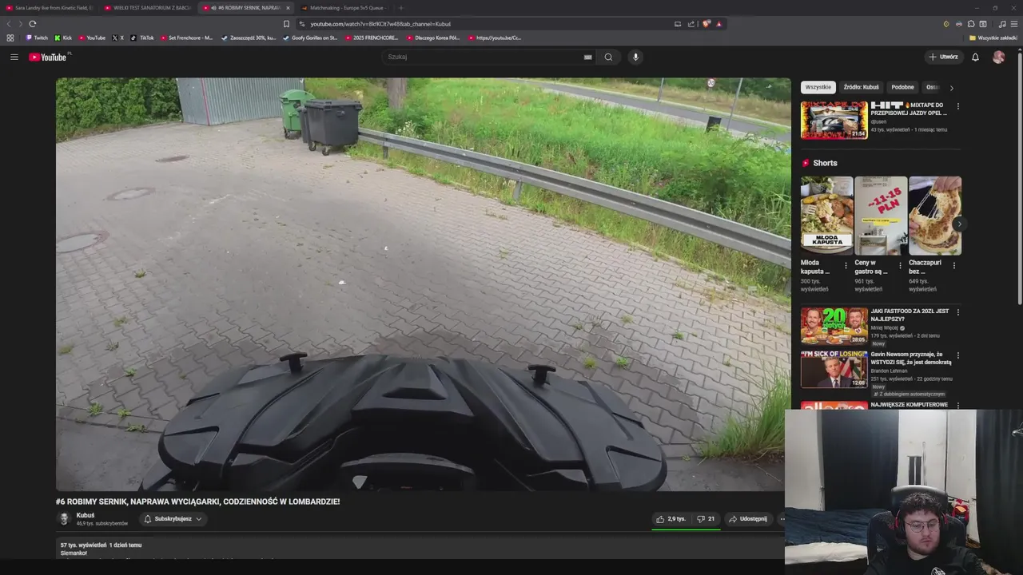Start voice search with the microphone
1023x575 pixels.
point(635,57)
